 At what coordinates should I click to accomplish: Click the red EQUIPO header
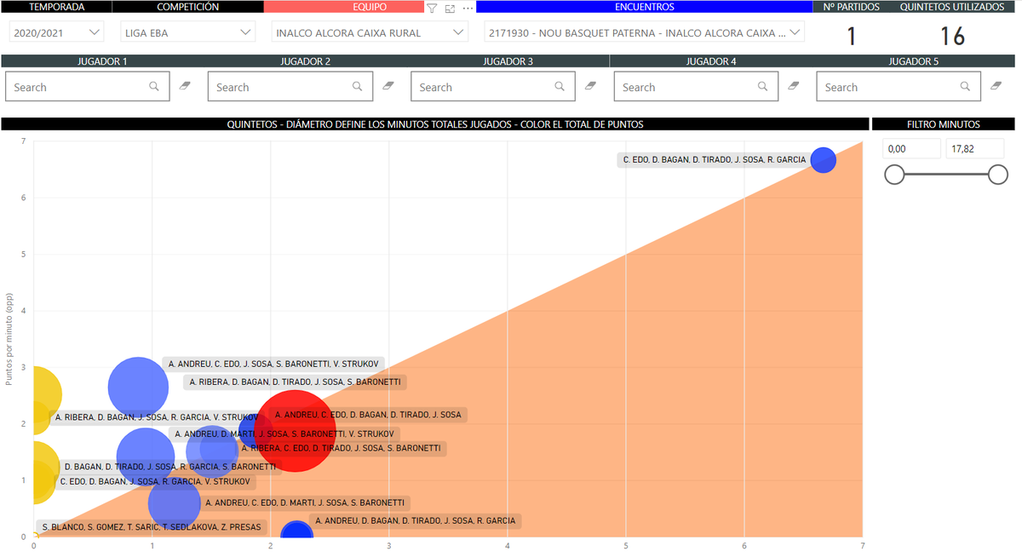[x=344, y=7]
